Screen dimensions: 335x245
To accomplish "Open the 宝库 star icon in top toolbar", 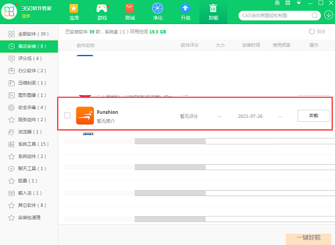I will point(74,9).
